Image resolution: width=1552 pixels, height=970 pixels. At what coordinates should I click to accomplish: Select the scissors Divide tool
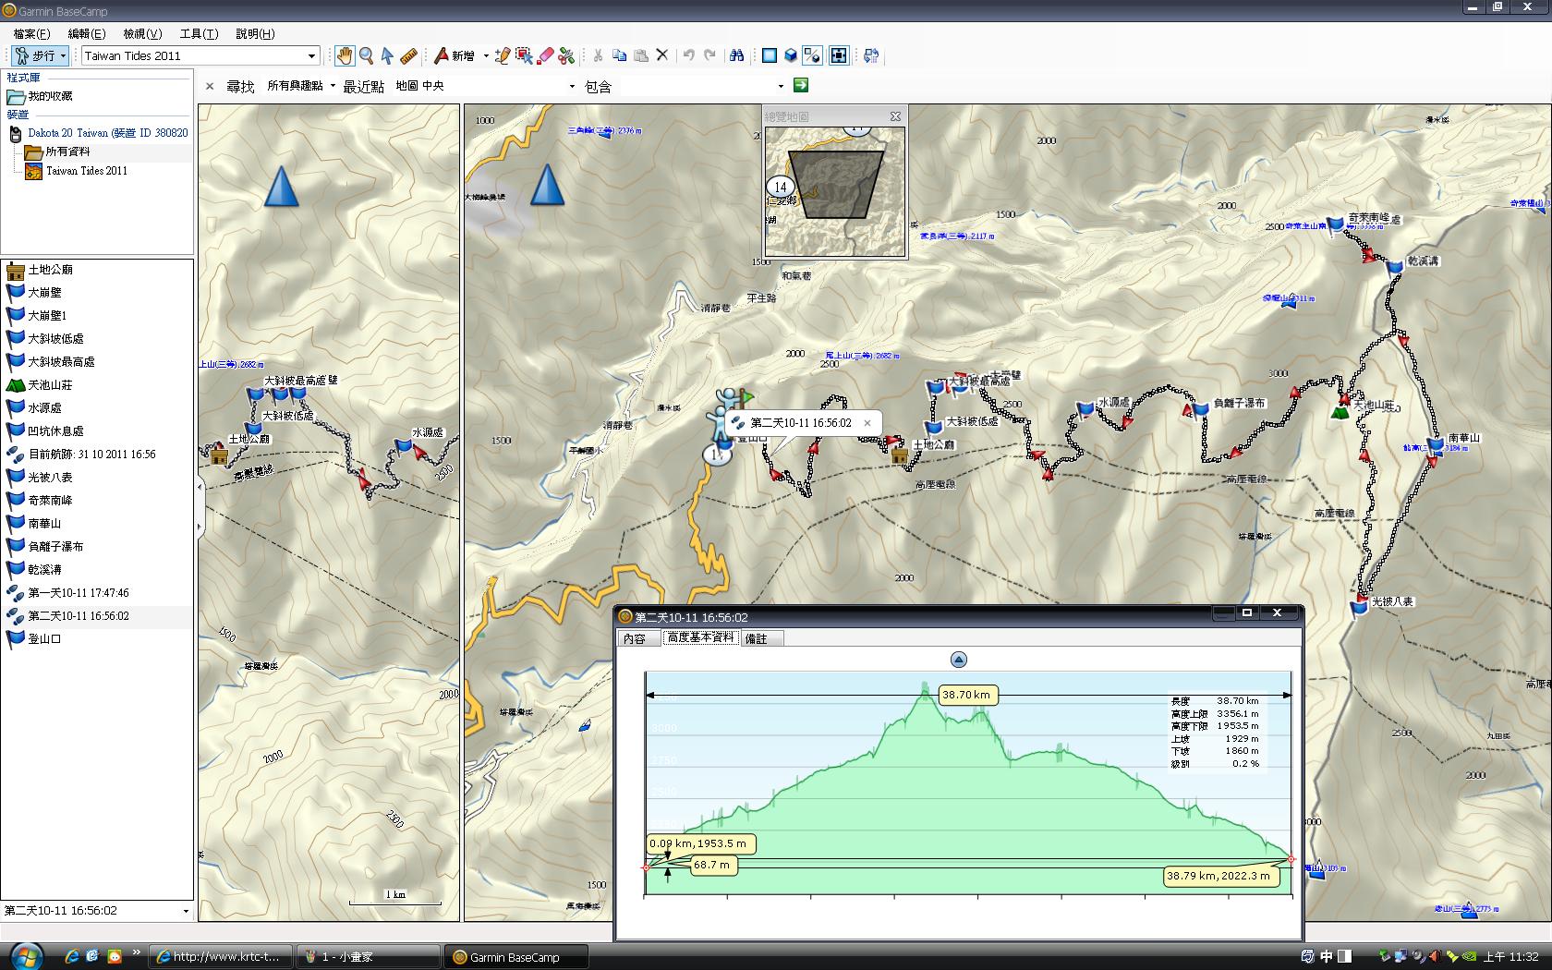click(x=566, y=55)
